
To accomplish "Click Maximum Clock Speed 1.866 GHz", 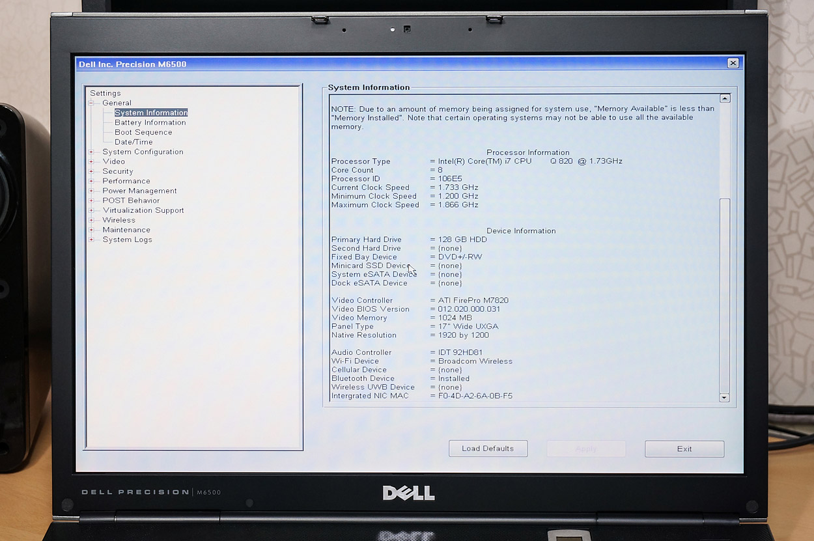I will tap(404, 205).
